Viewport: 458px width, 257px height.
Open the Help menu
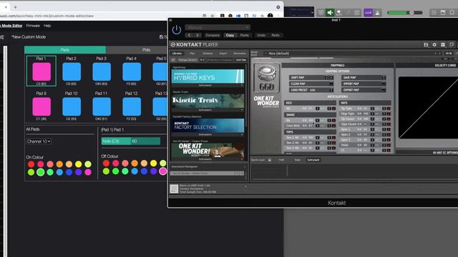[47, 26]
